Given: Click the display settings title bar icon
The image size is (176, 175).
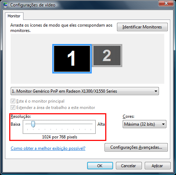Looking at the screenshot, I should (5, 5).
